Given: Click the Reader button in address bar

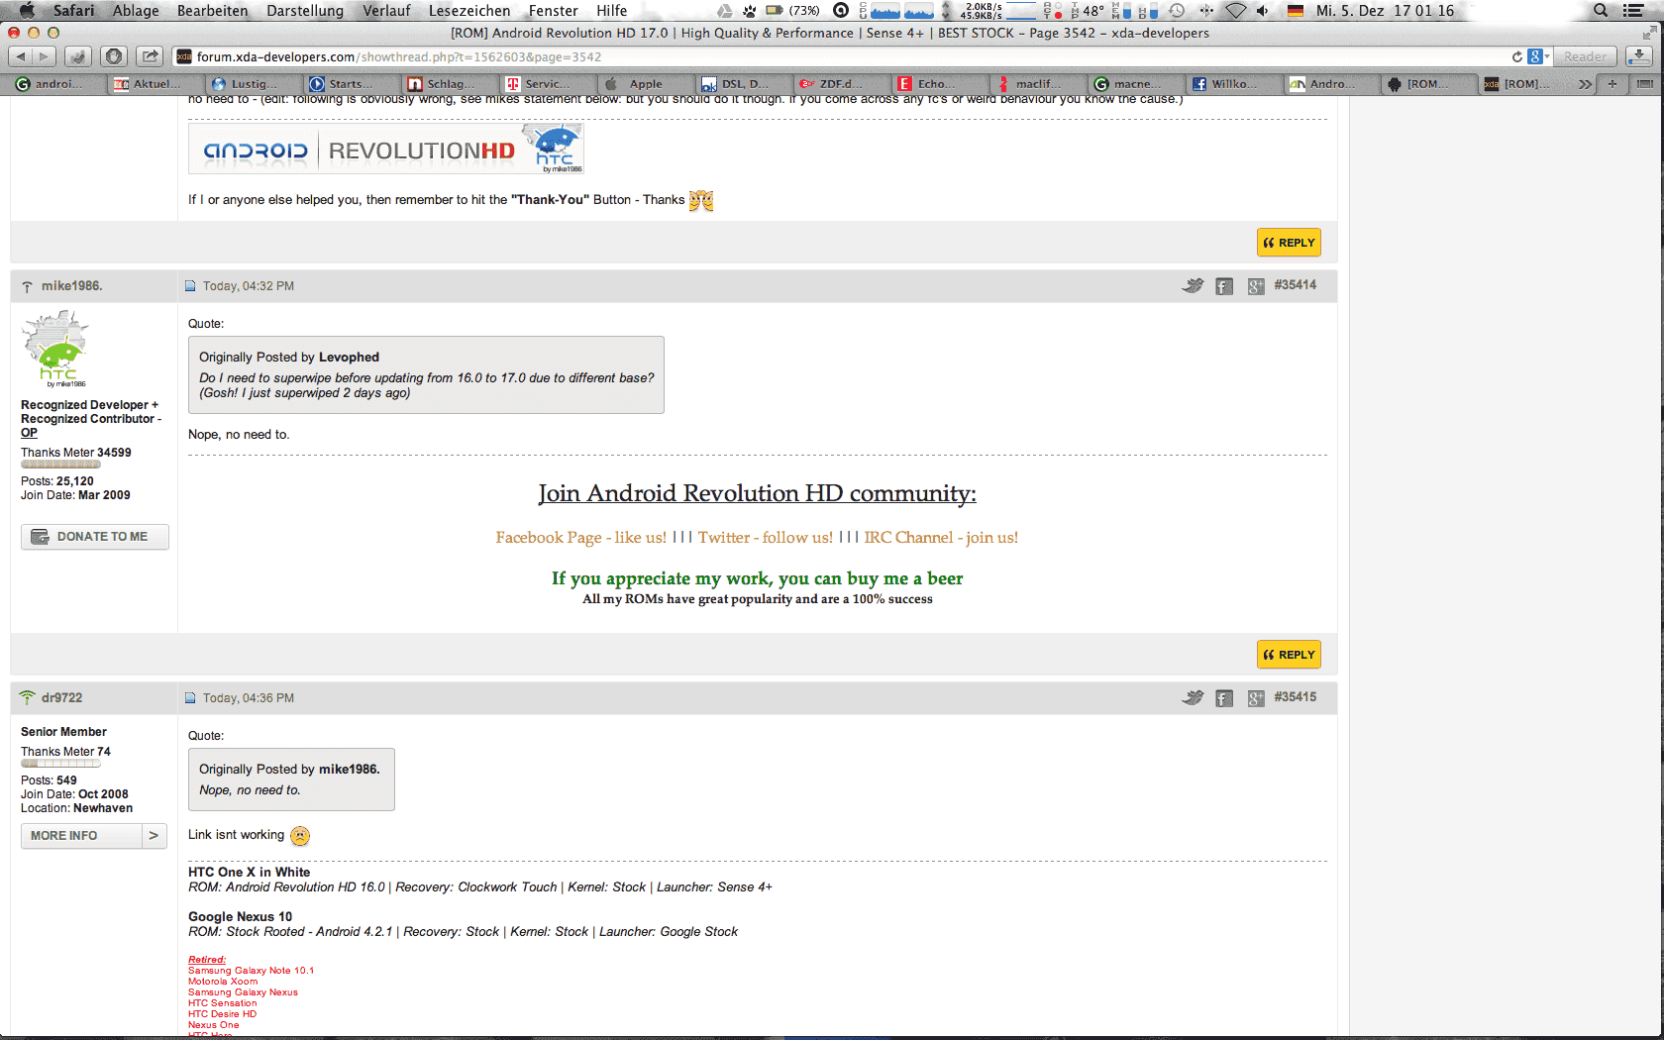Looking at the screenshot, I should (1585, 56).
